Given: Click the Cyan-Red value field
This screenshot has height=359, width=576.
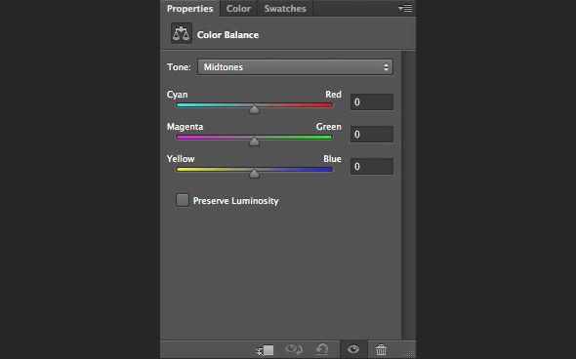Looking at the screenshot, I should click(x=372, y=102).
